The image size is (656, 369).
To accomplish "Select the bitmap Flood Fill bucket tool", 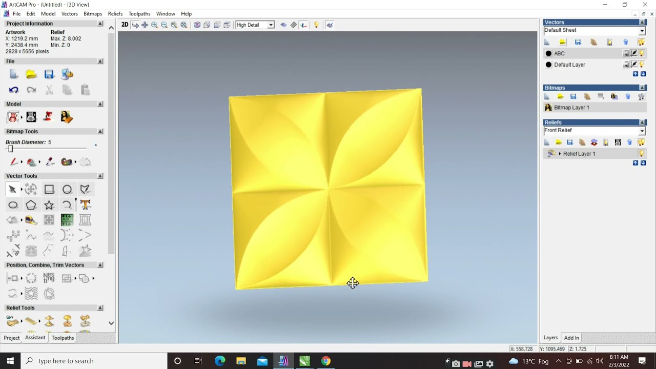I will 32,162.
